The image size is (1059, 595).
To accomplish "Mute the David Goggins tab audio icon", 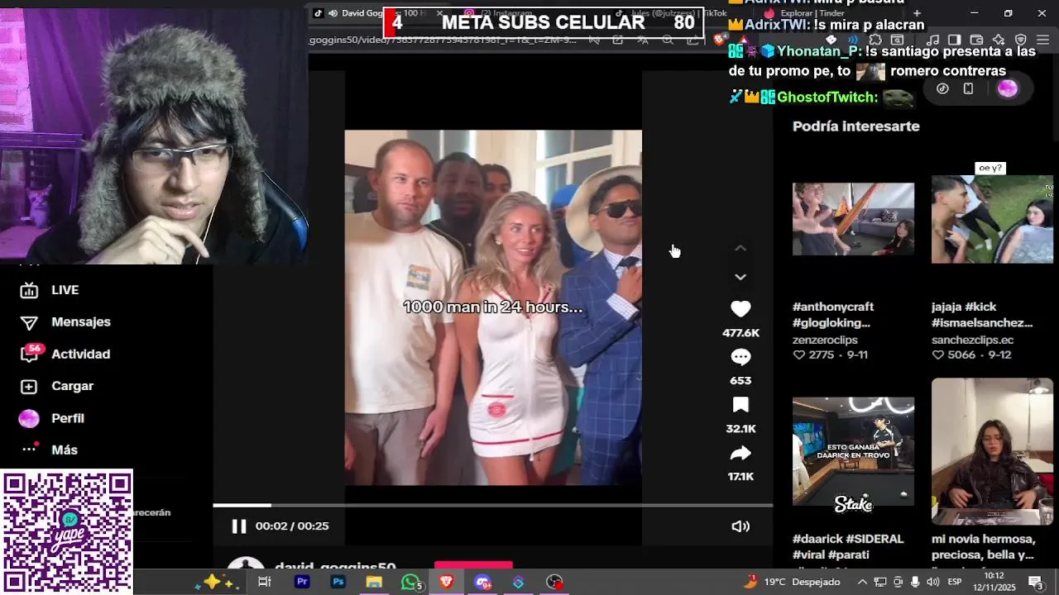I will click(333, 13).
